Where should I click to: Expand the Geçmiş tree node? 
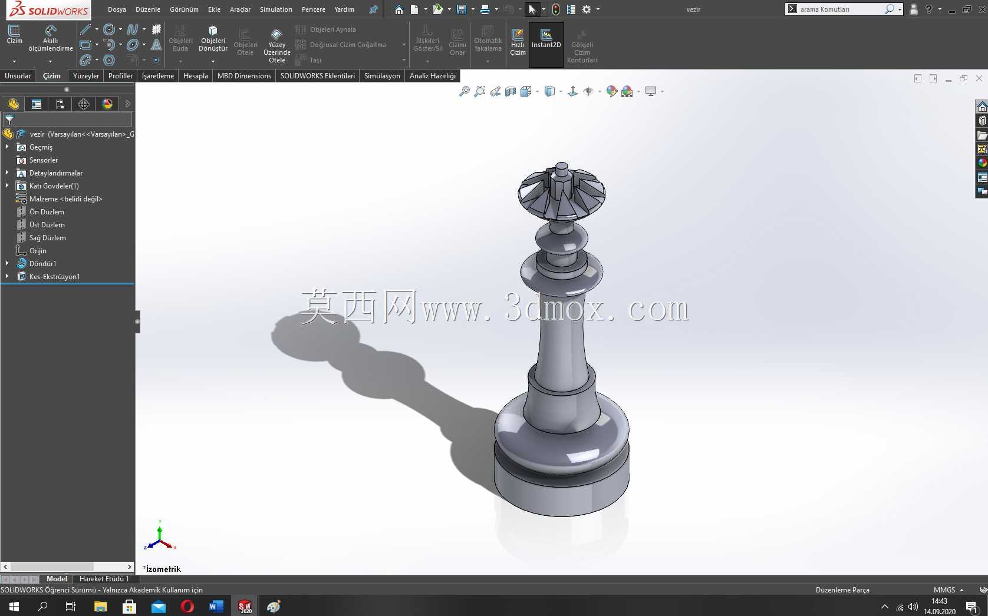[x=7, y=147]
